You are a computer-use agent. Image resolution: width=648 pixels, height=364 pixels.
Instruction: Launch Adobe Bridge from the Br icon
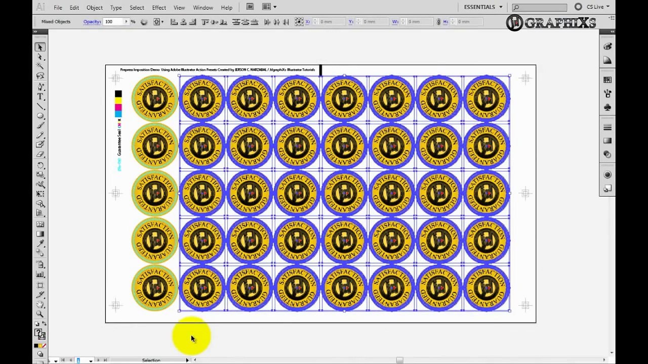coord(250,7)
